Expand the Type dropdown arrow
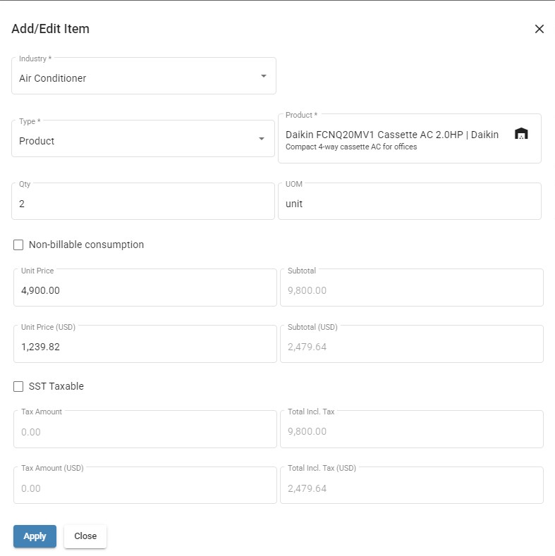555x556 pixels. pos(262,139)
